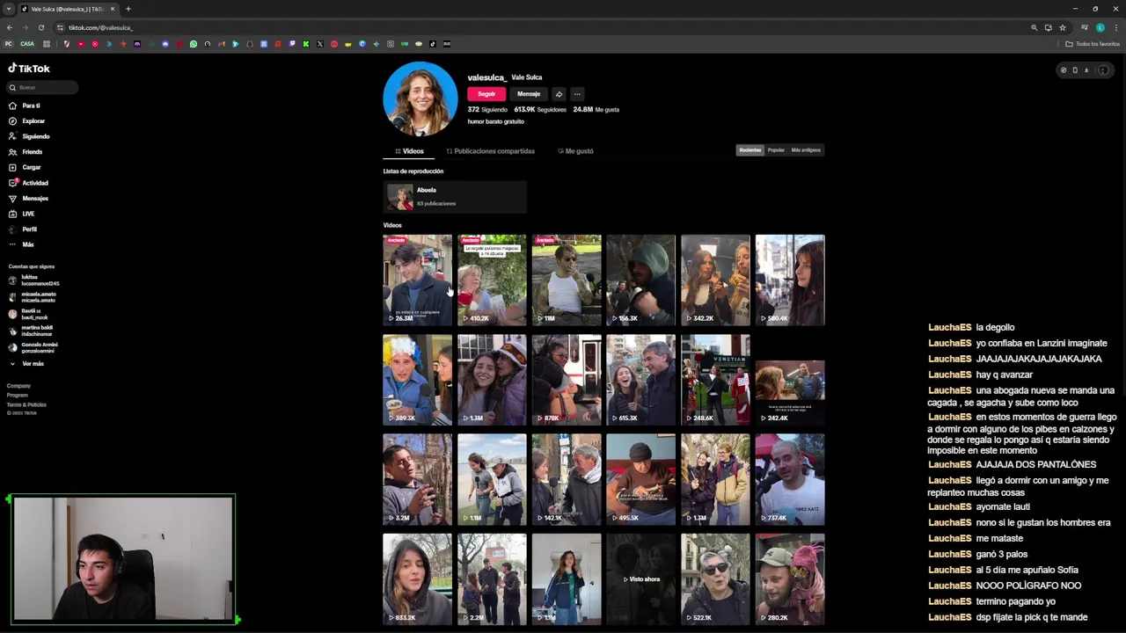This screenshot has width=1126, height=633.
Task: Click the Mensaje button
Action: pos(529,94)
